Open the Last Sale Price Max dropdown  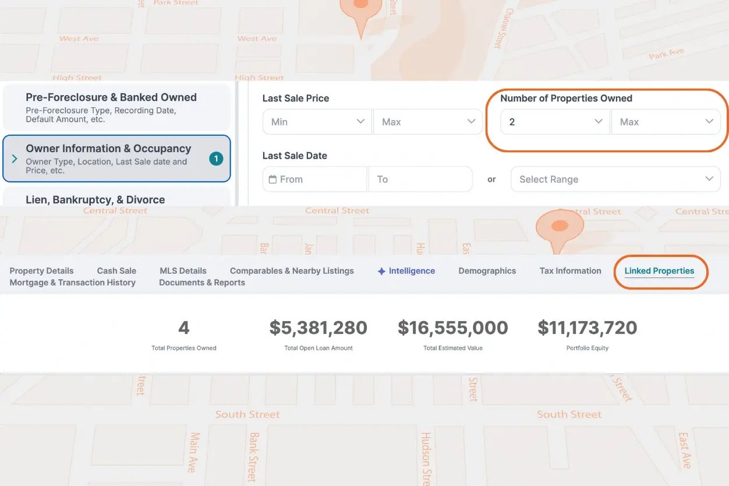(x=428, y=121)
